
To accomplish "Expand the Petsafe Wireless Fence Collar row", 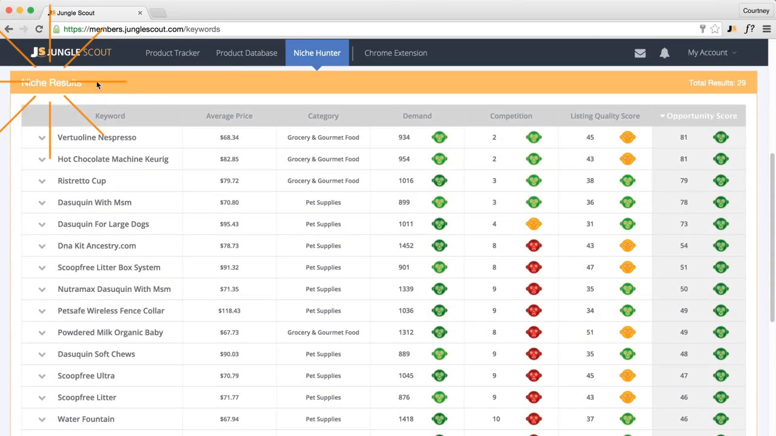I will coord(42,311).
